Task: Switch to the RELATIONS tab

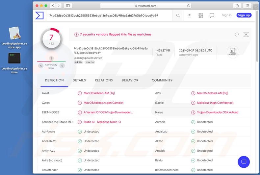Action: (104, 80)
